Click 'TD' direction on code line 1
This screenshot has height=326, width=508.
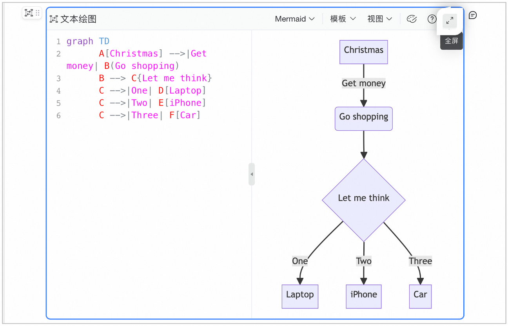coord(104,41)
